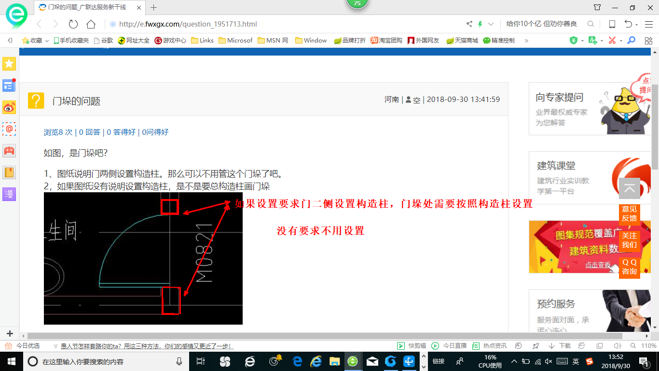The image size is (659, 371).
Task: Open a new tab with plus button
Action: 154,7
